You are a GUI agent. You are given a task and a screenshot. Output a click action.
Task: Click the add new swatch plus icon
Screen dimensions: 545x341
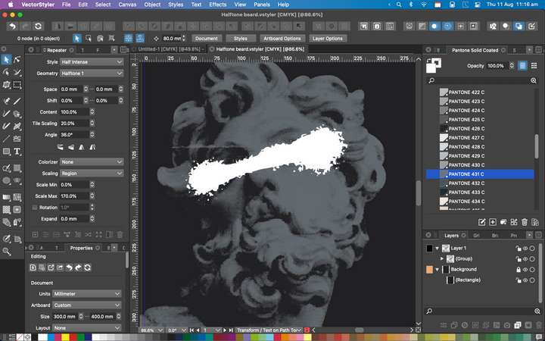pos(493,222)
